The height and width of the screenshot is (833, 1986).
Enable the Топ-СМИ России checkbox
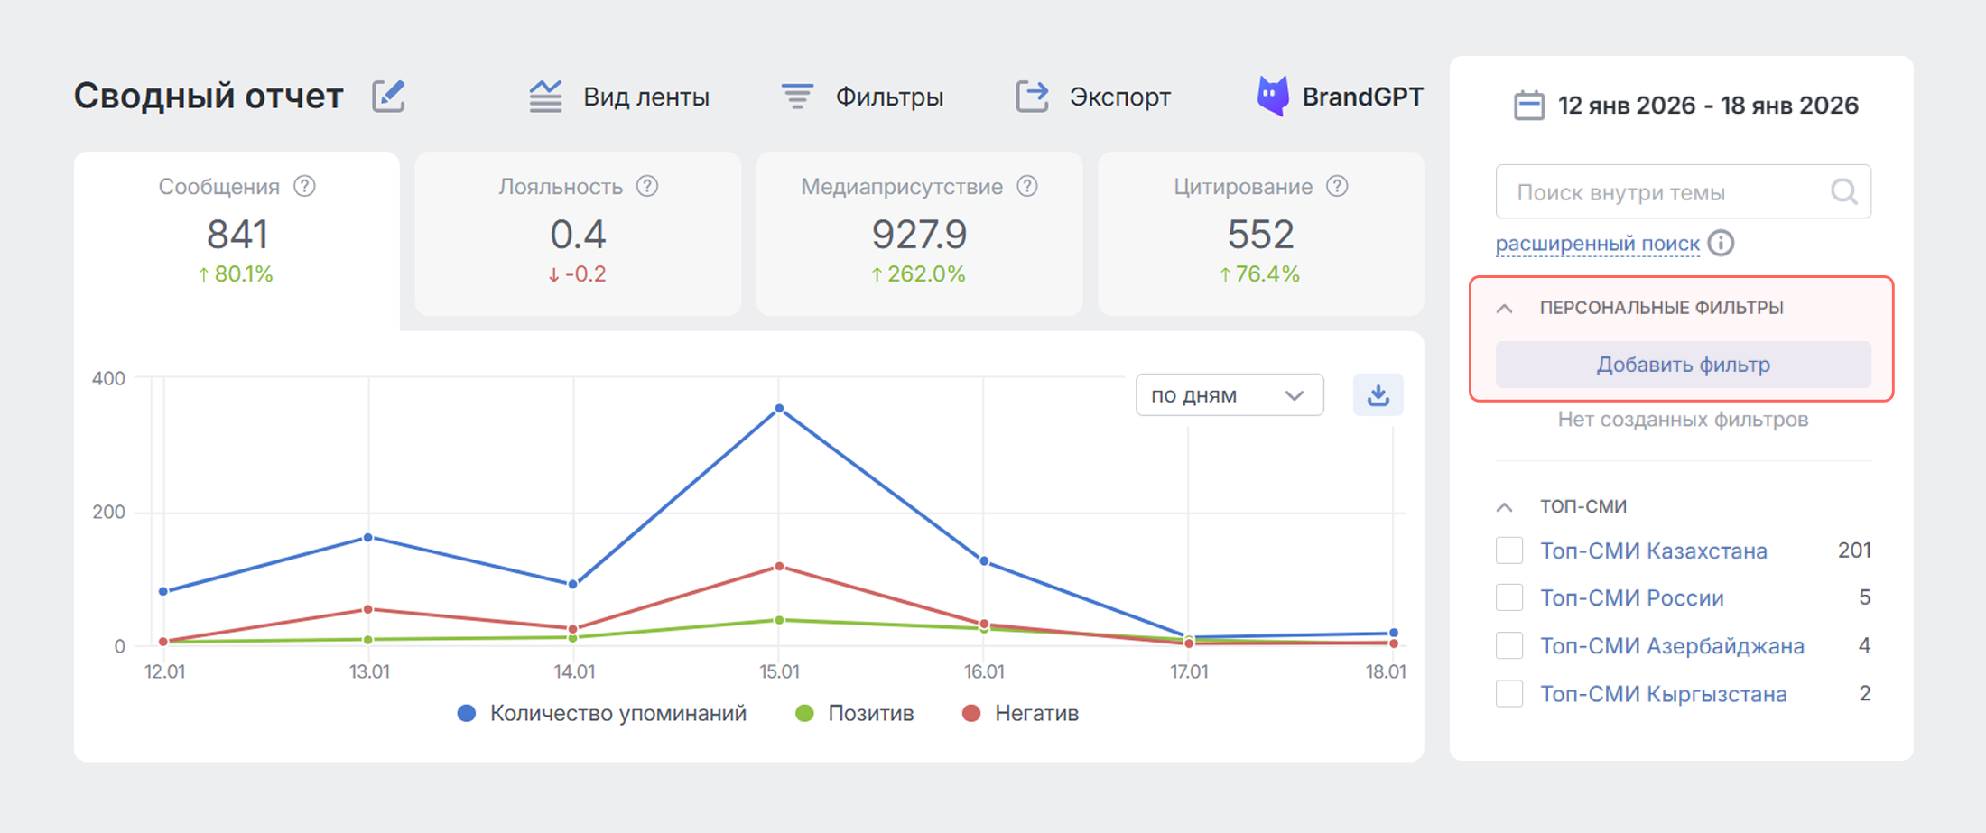pos(1509,597)
